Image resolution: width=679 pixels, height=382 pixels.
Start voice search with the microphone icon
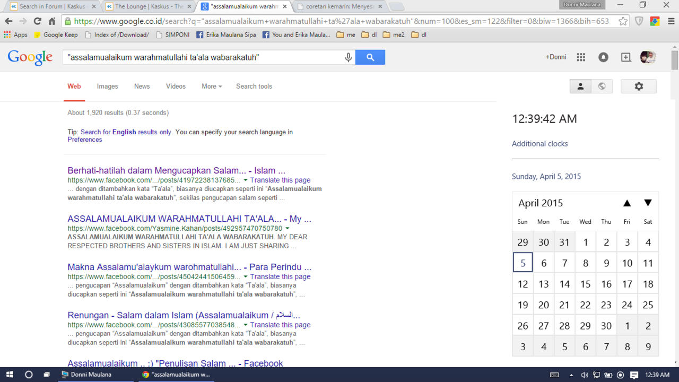pos(349,57)
